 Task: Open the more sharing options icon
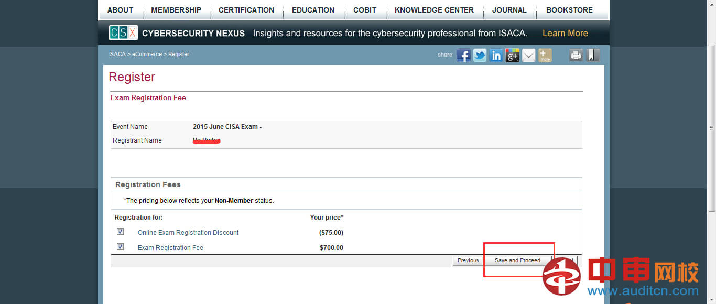[545, 56]
